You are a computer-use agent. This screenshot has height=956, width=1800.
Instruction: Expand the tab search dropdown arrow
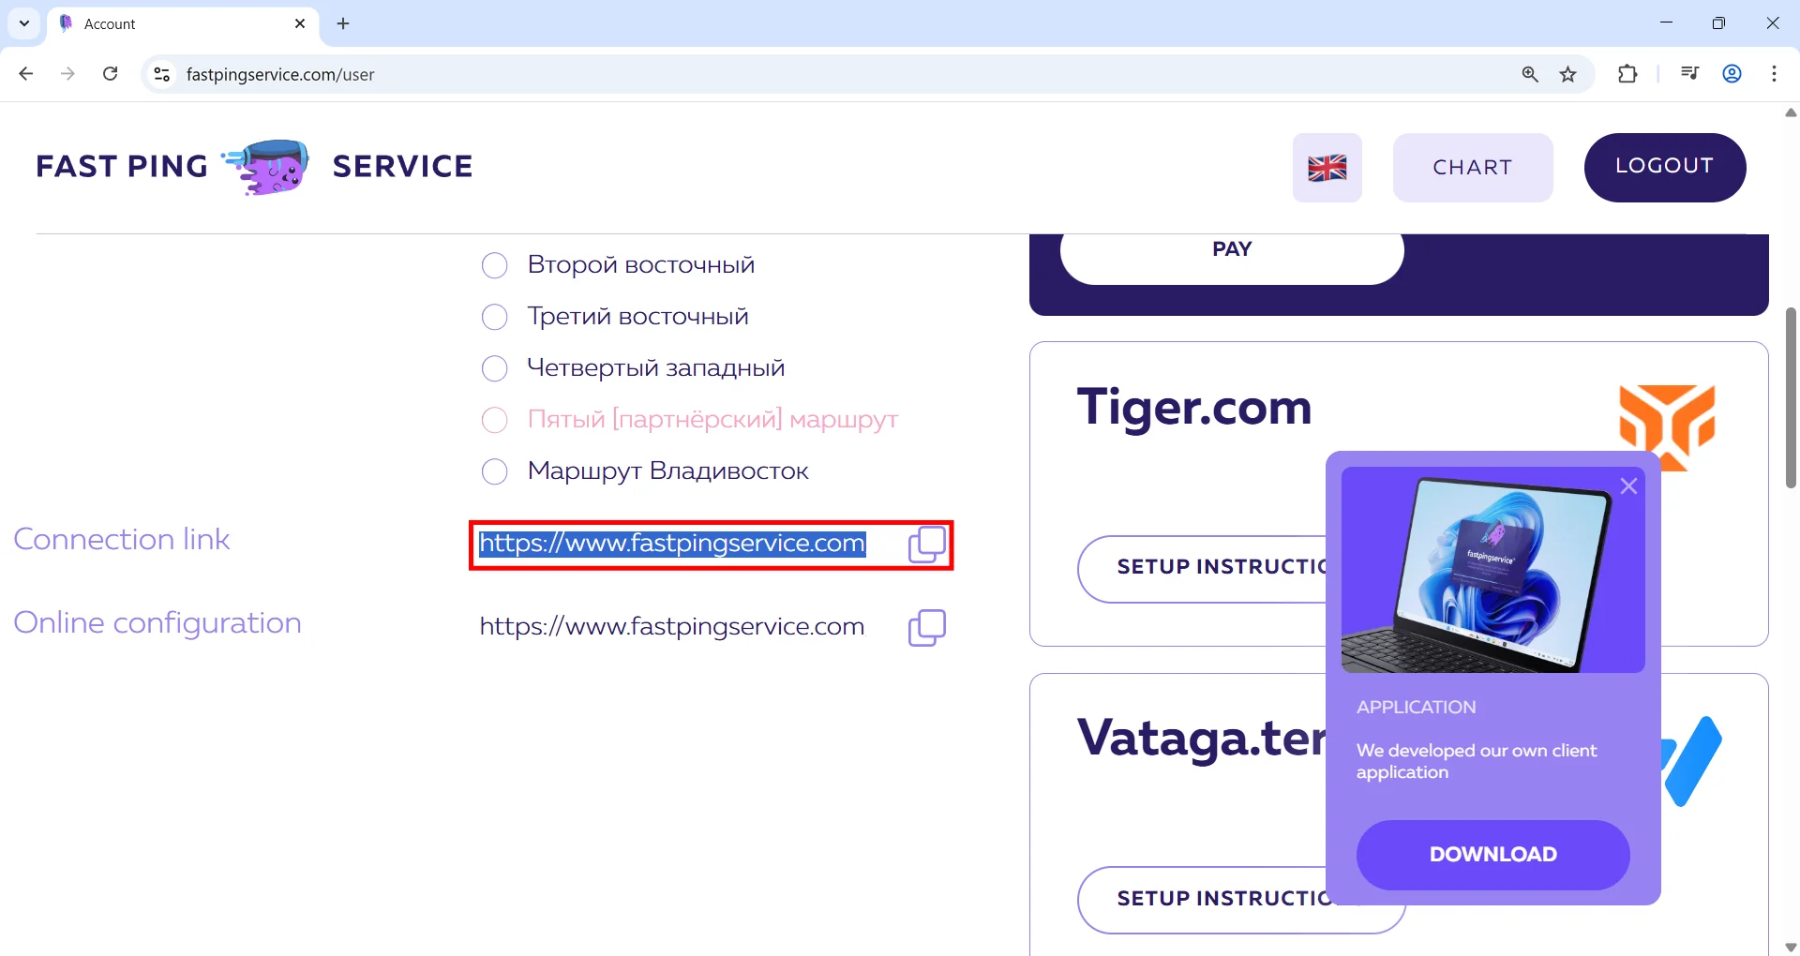tap(24, 23)
